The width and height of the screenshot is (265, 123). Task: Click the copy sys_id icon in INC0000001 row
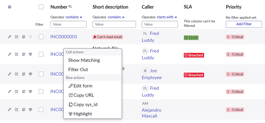pyautogui.click(x=24, y=37)
